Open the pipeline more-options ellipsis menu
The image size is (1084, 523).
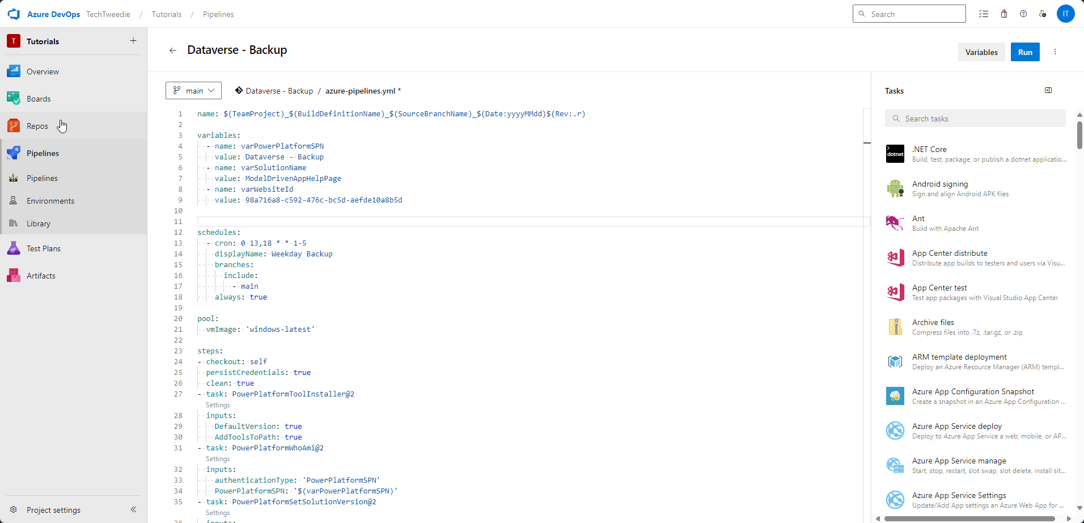coord(1055,52)
